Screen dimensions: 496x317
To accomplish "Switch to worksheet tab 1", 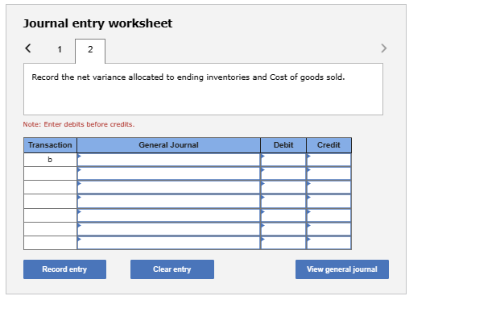I will coord(60,49).
